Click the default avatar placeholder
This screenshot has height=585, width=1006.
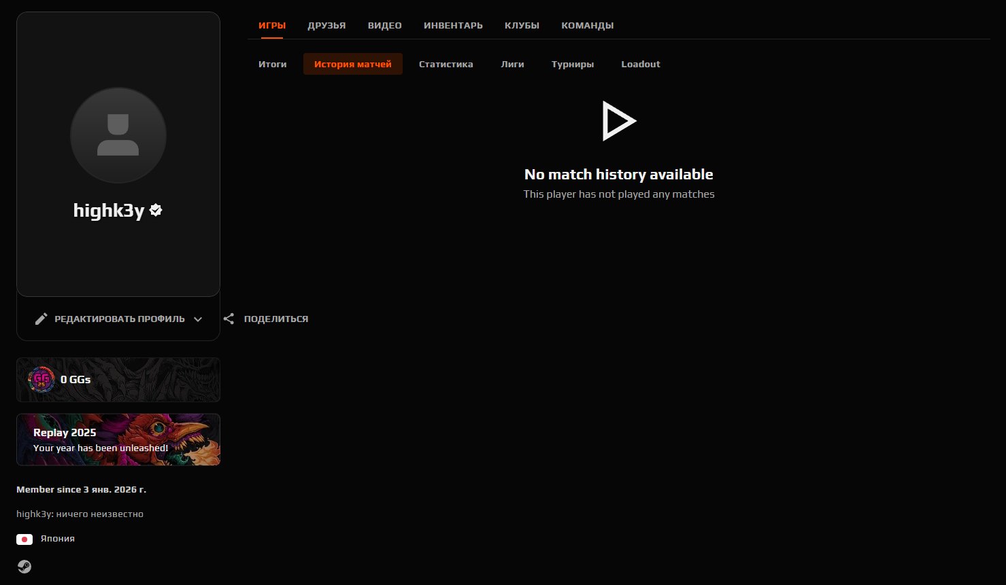118,135
